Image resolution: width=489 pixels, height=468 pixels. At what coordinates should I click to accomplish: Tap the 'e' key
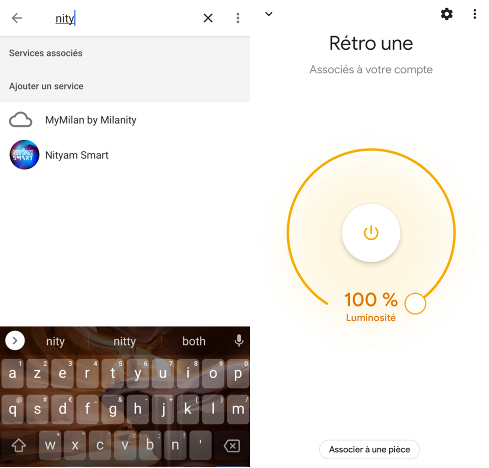coord(62,373)
